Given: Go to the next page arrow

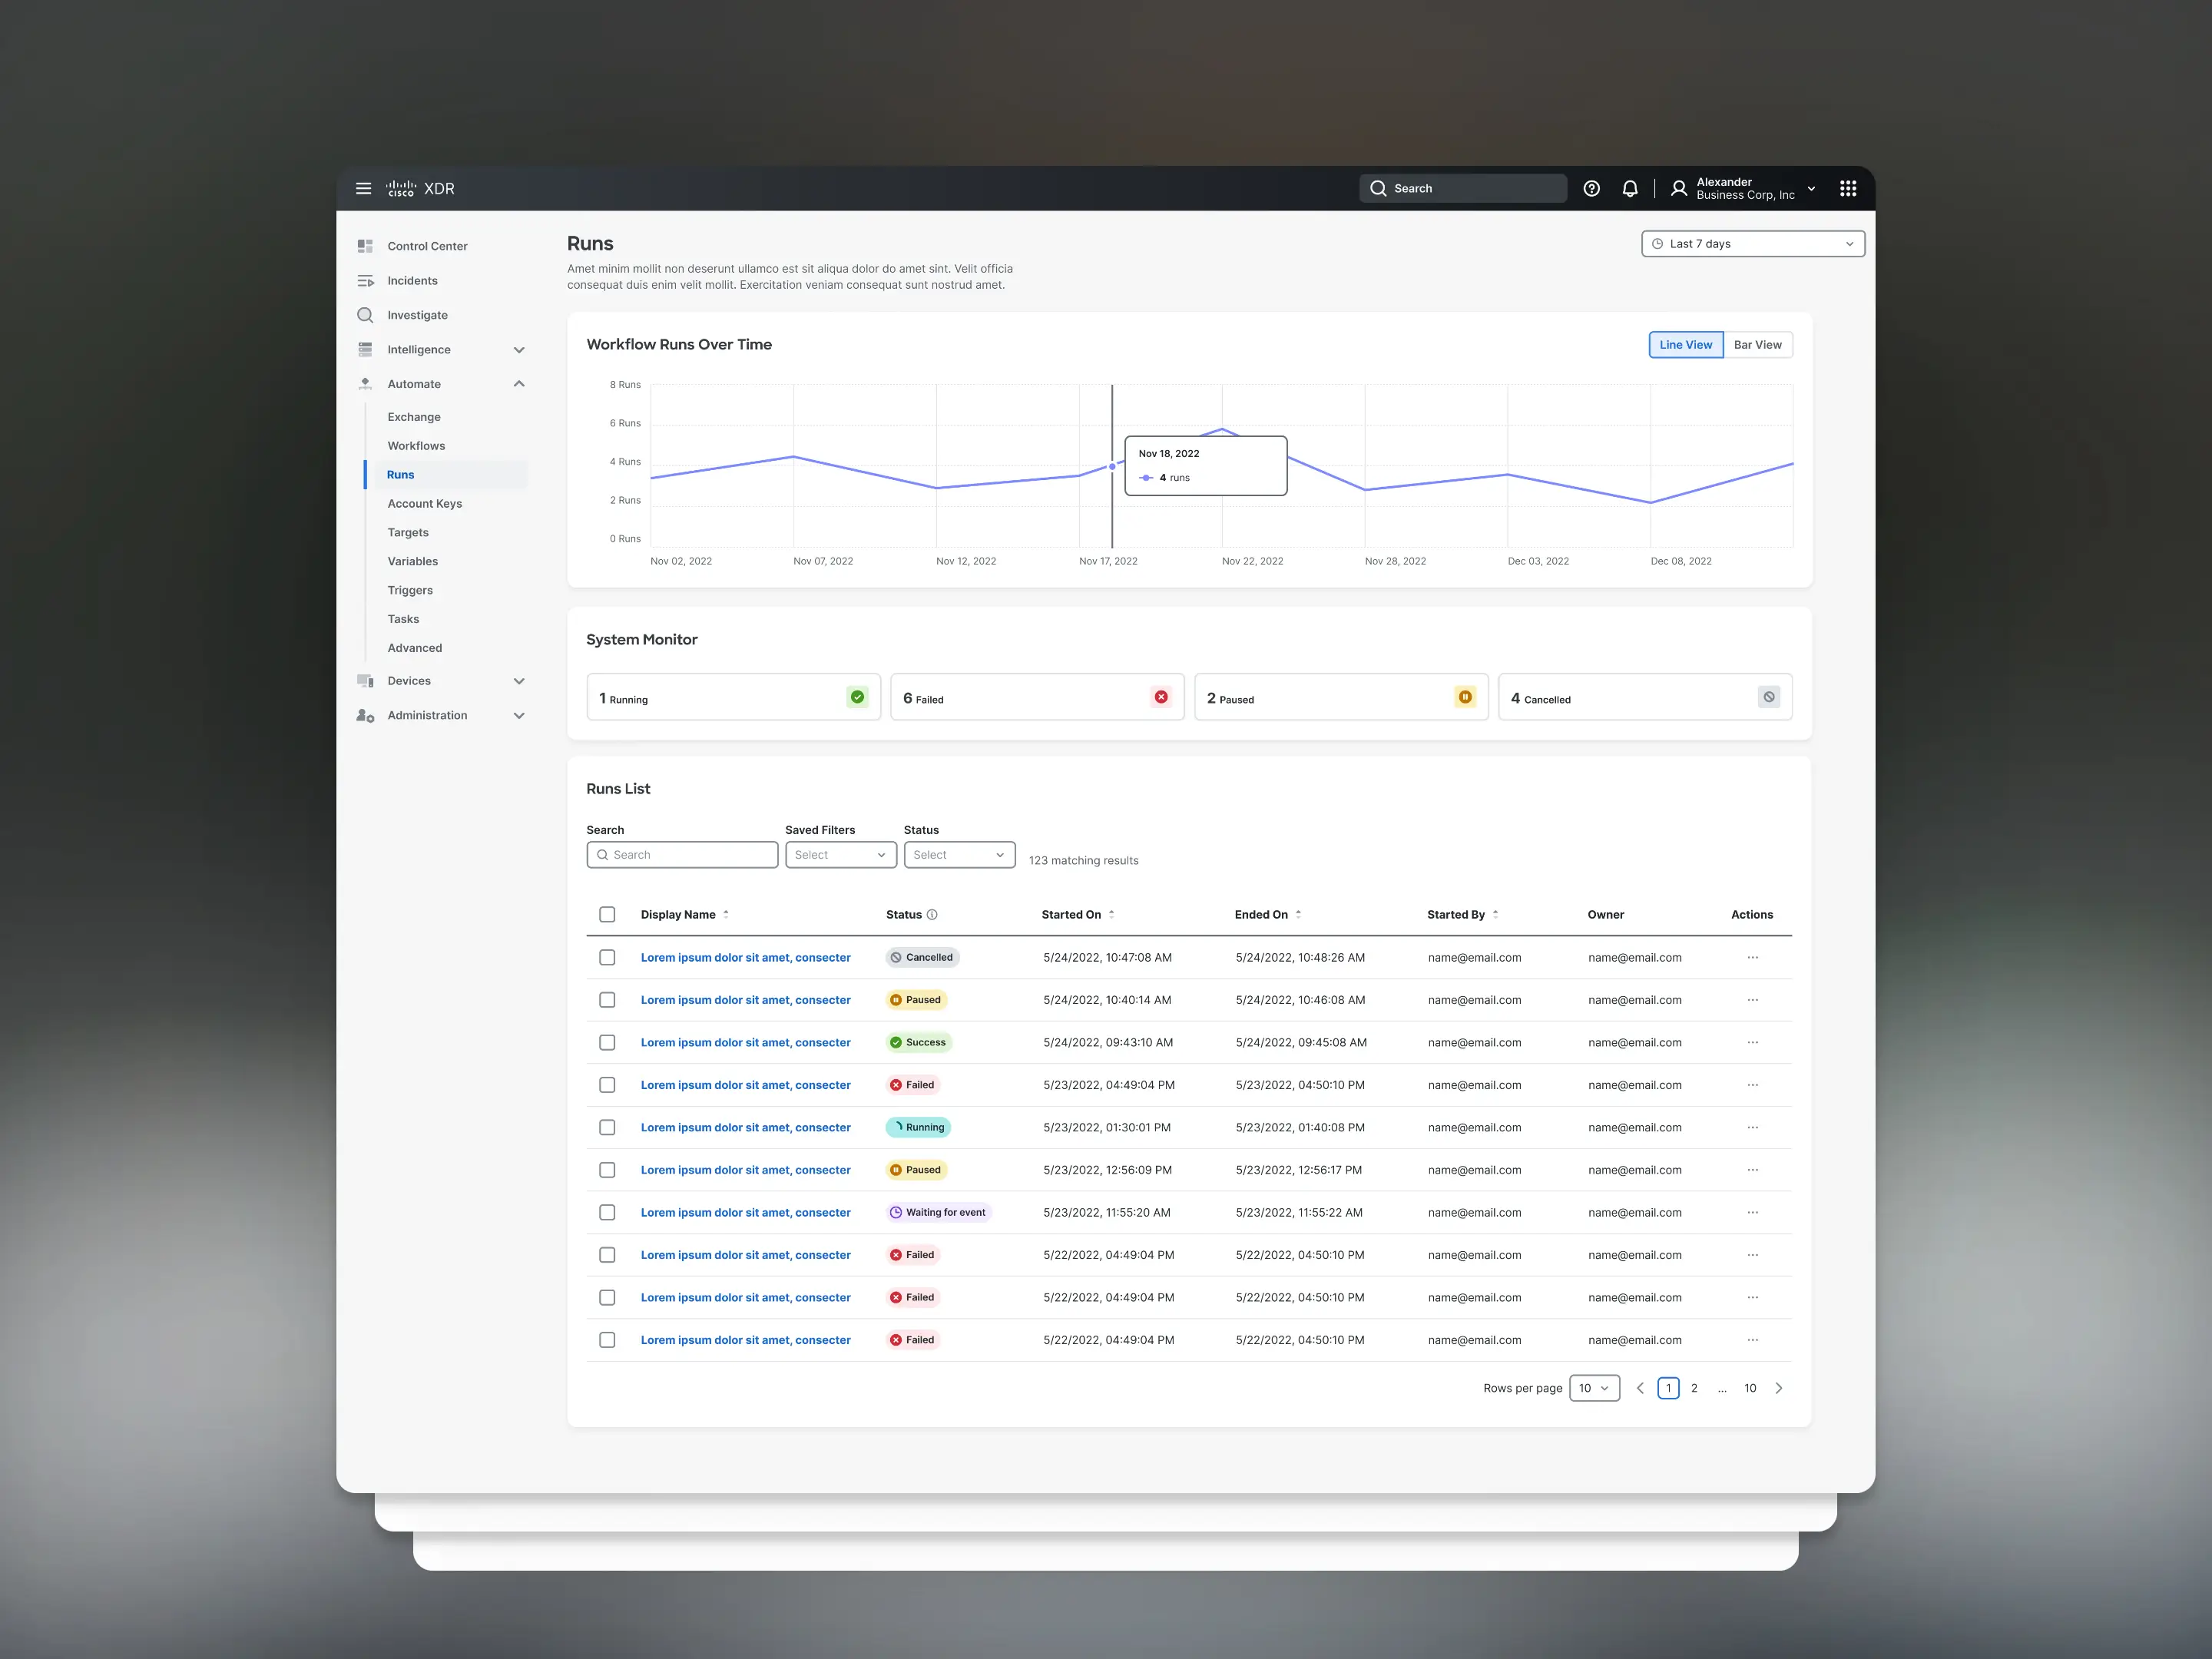Looking at the screenshot, I should coord(1779,1388).
